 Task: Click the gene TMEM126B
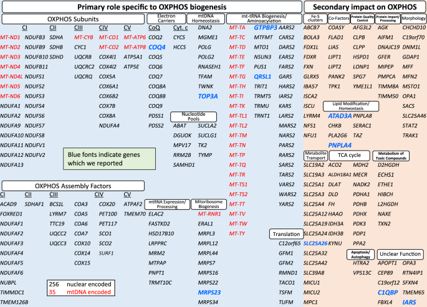click(14, 302)
